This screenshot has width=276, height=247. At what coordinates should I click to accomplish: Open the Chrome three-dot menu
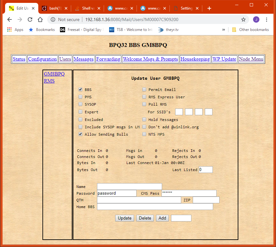click(266, 19)
